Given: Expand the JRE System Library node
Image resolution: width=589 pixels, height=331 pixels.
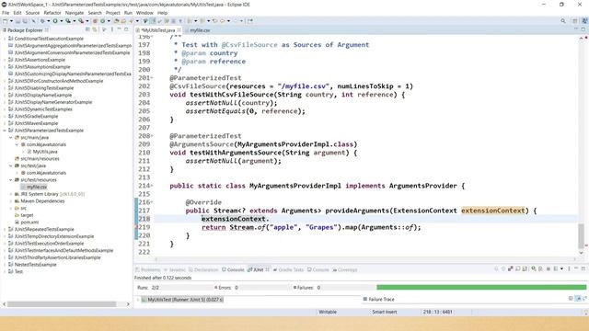Looking at the screenshot, I should (x=11, y=194).
